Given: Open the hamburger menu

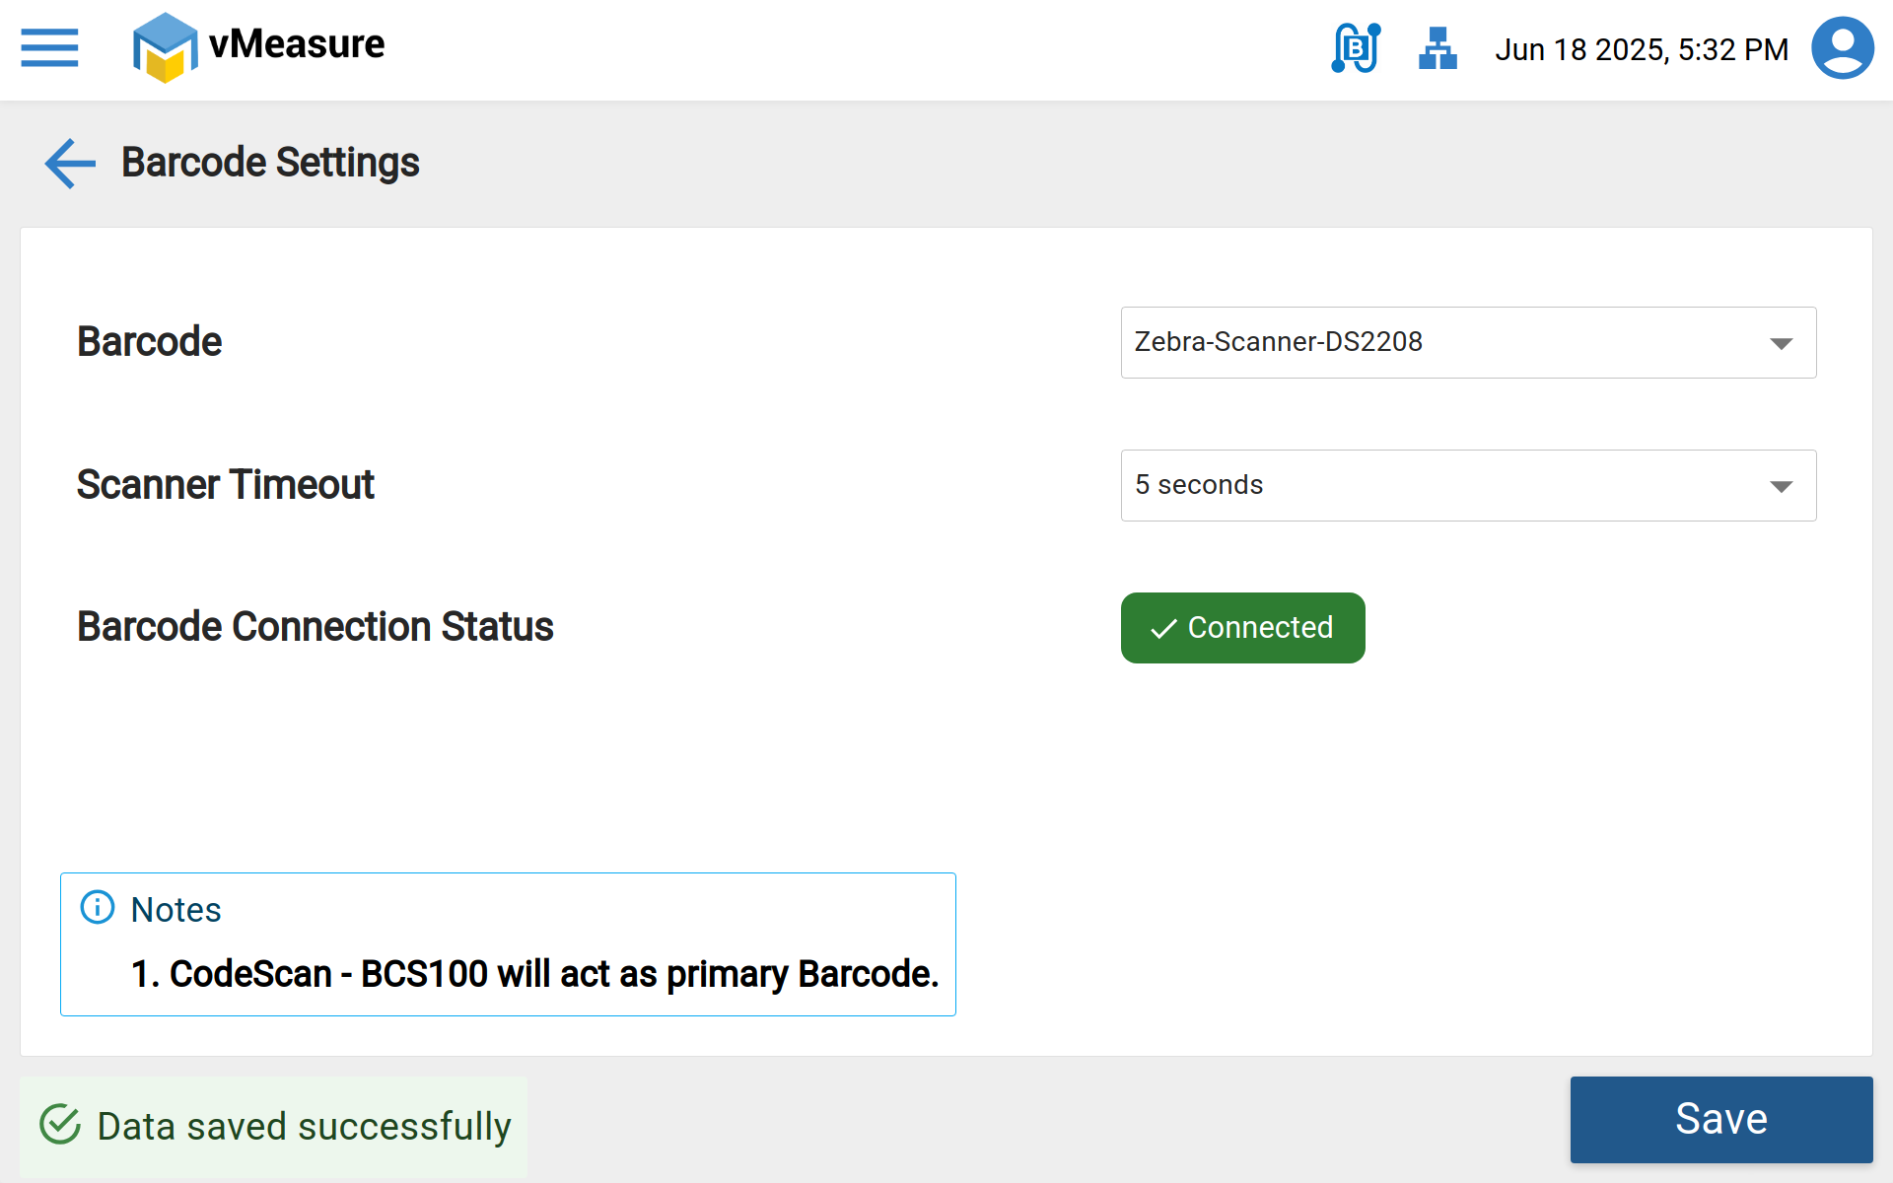Looking at the screenshot, I should point(49,47).
